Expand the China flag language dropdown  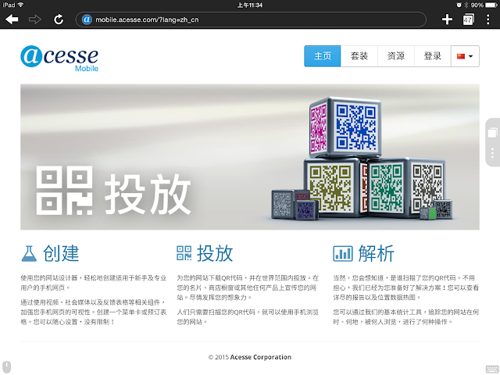click(x=465, y=56)
